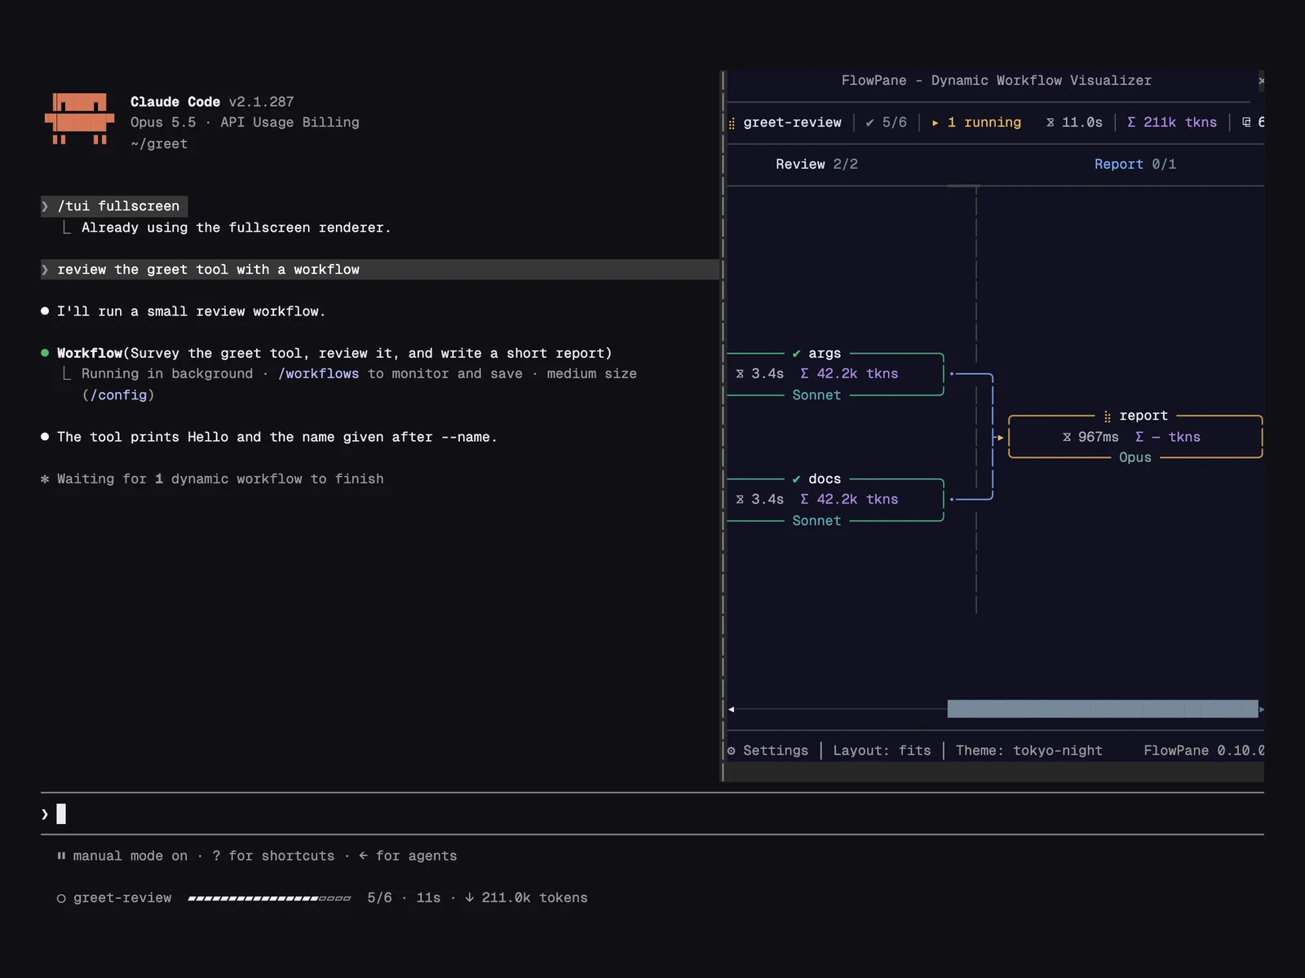This screenshot has width=1305, height=978.
Task: Click the Settings gear in FlowPane footer
Action: click(x=732, y=751)
